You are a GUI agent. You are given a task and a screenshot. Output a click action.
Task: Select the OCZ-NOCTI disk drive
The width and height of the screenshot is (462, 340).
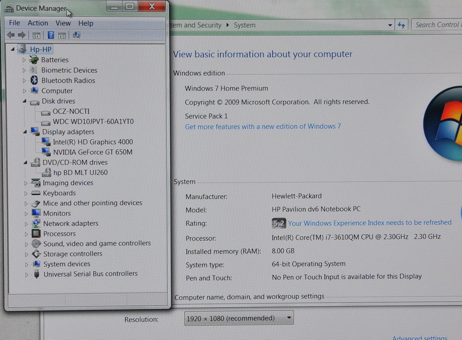click(71, 111)
